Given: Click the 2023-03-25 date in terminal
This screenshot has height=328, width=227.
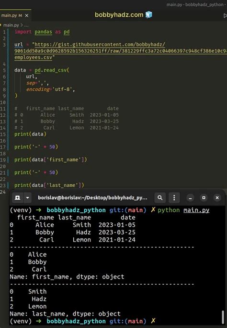Looking at the screenshot, I should [x=117, y=232].
